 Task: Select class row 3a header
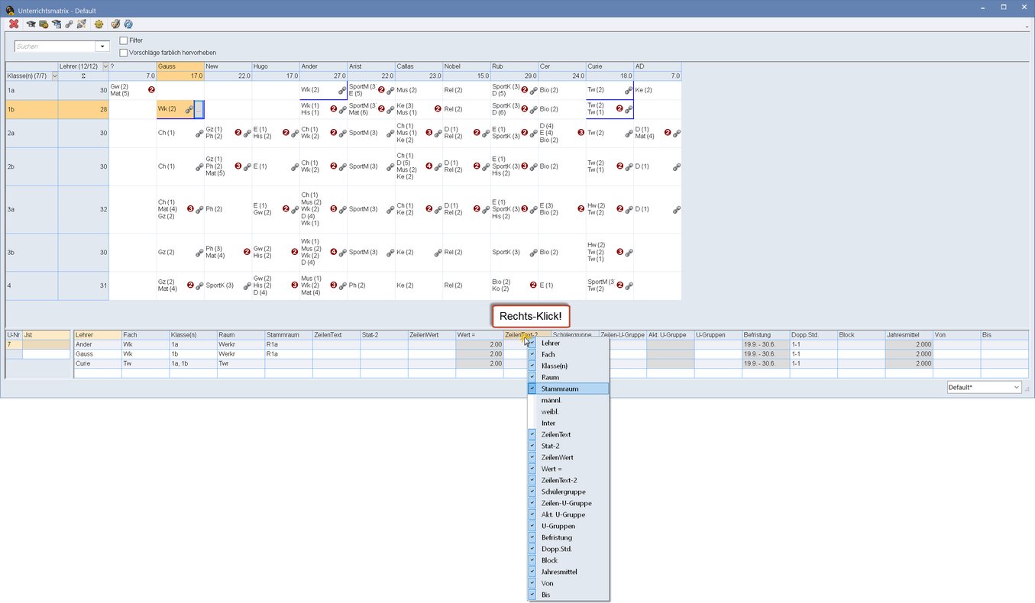pos(31,209)
